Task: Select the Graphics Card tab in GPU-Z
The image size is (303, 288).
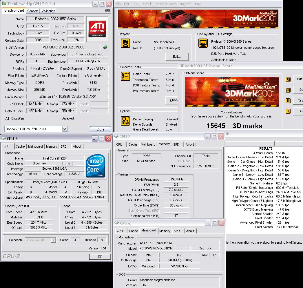Action: [14, 10]
